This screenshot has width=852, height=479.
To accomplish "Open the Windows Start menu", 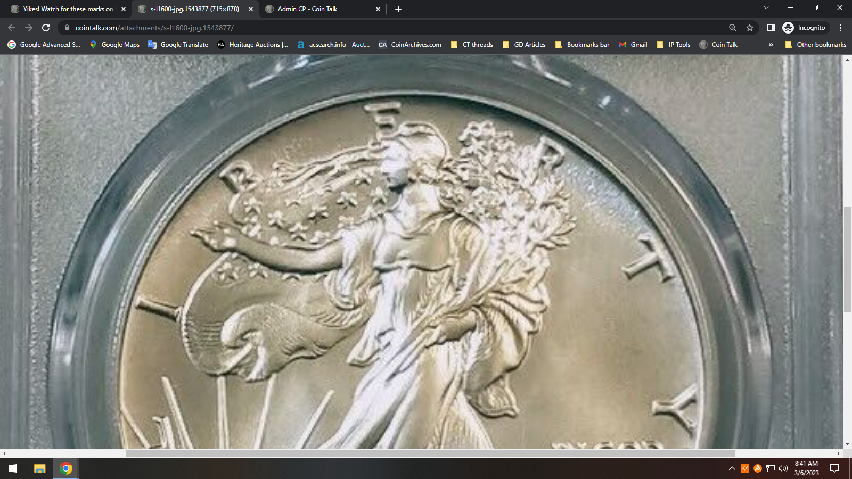I will point(13,468).
